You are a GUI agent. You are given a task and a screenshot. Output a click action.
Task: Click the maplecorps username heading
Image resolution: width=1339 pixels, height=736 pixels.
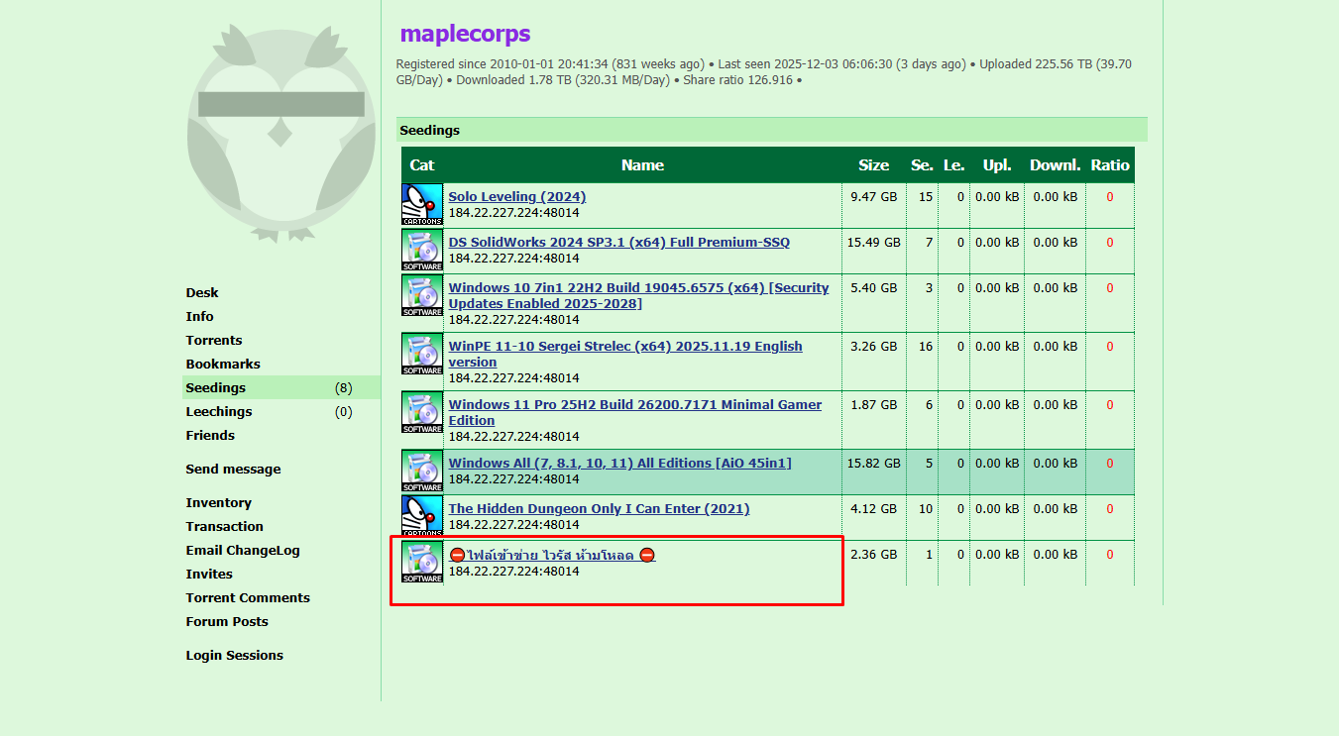[x=465, y=34]
